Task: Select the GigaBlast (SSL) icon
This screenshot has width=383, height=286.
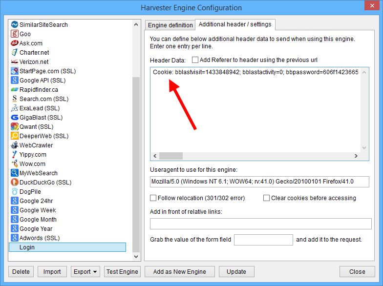Action: pos(15,117)
